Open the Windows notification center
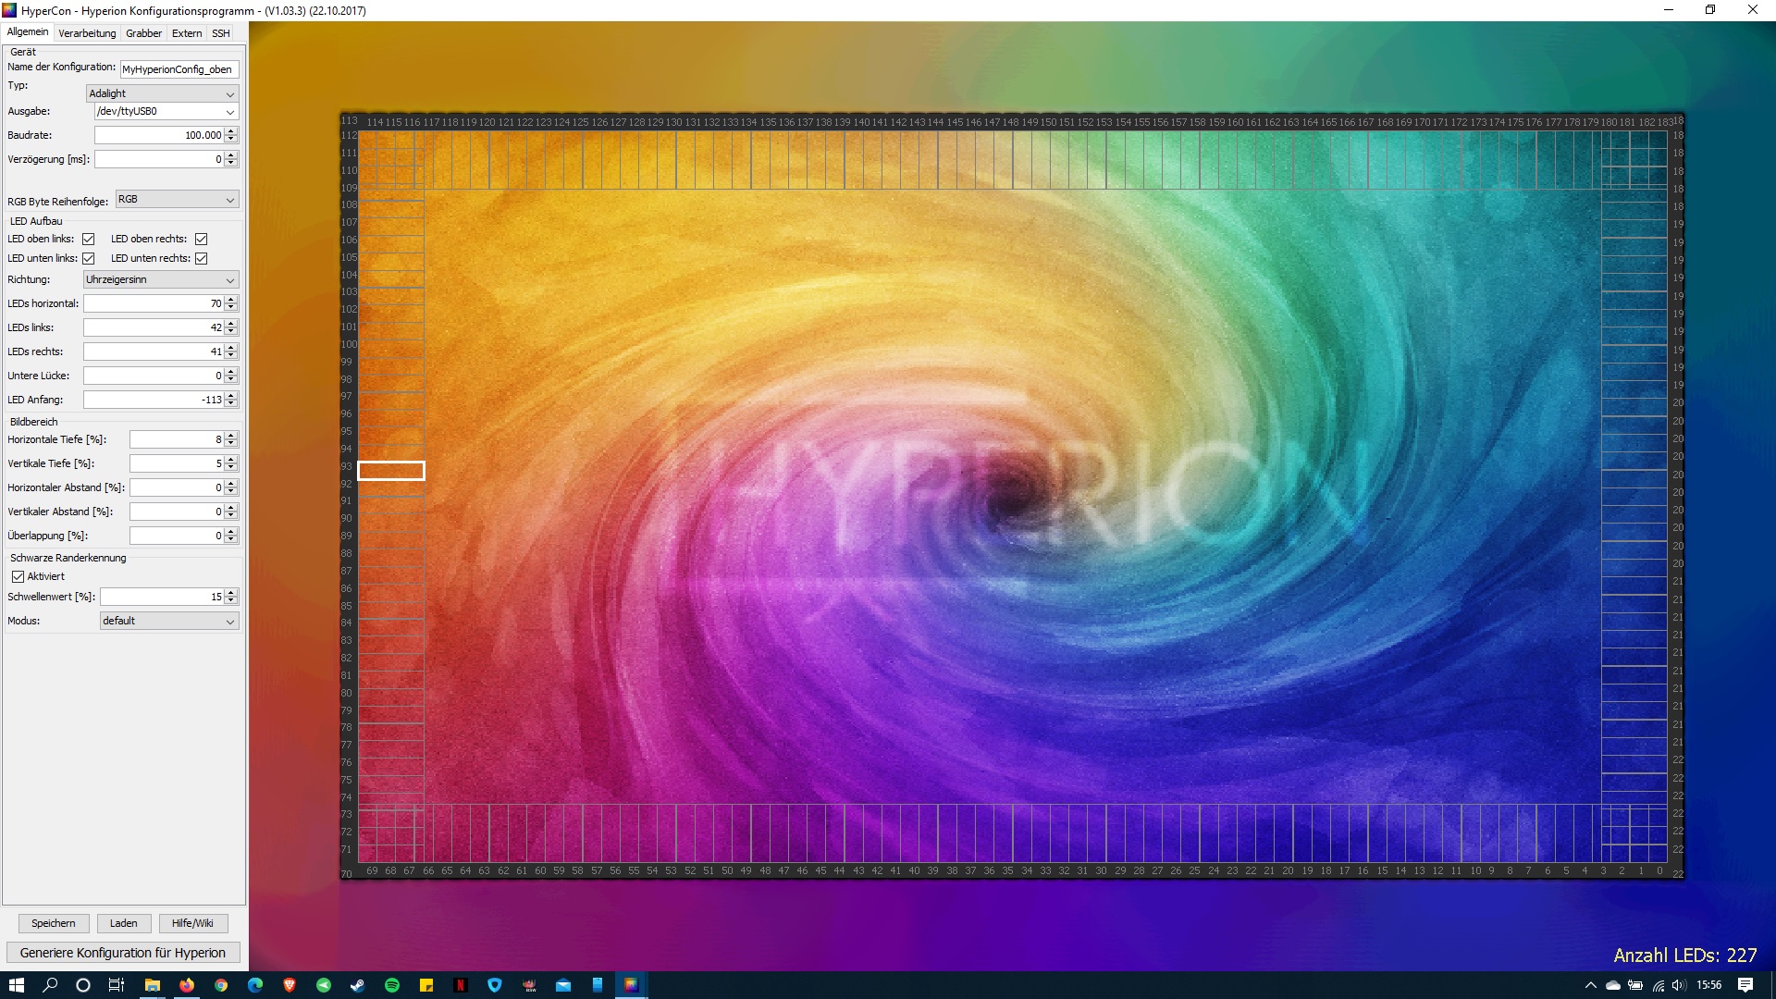The height and width of the screenshot is (999, 1776). [x=1745, y=985]
